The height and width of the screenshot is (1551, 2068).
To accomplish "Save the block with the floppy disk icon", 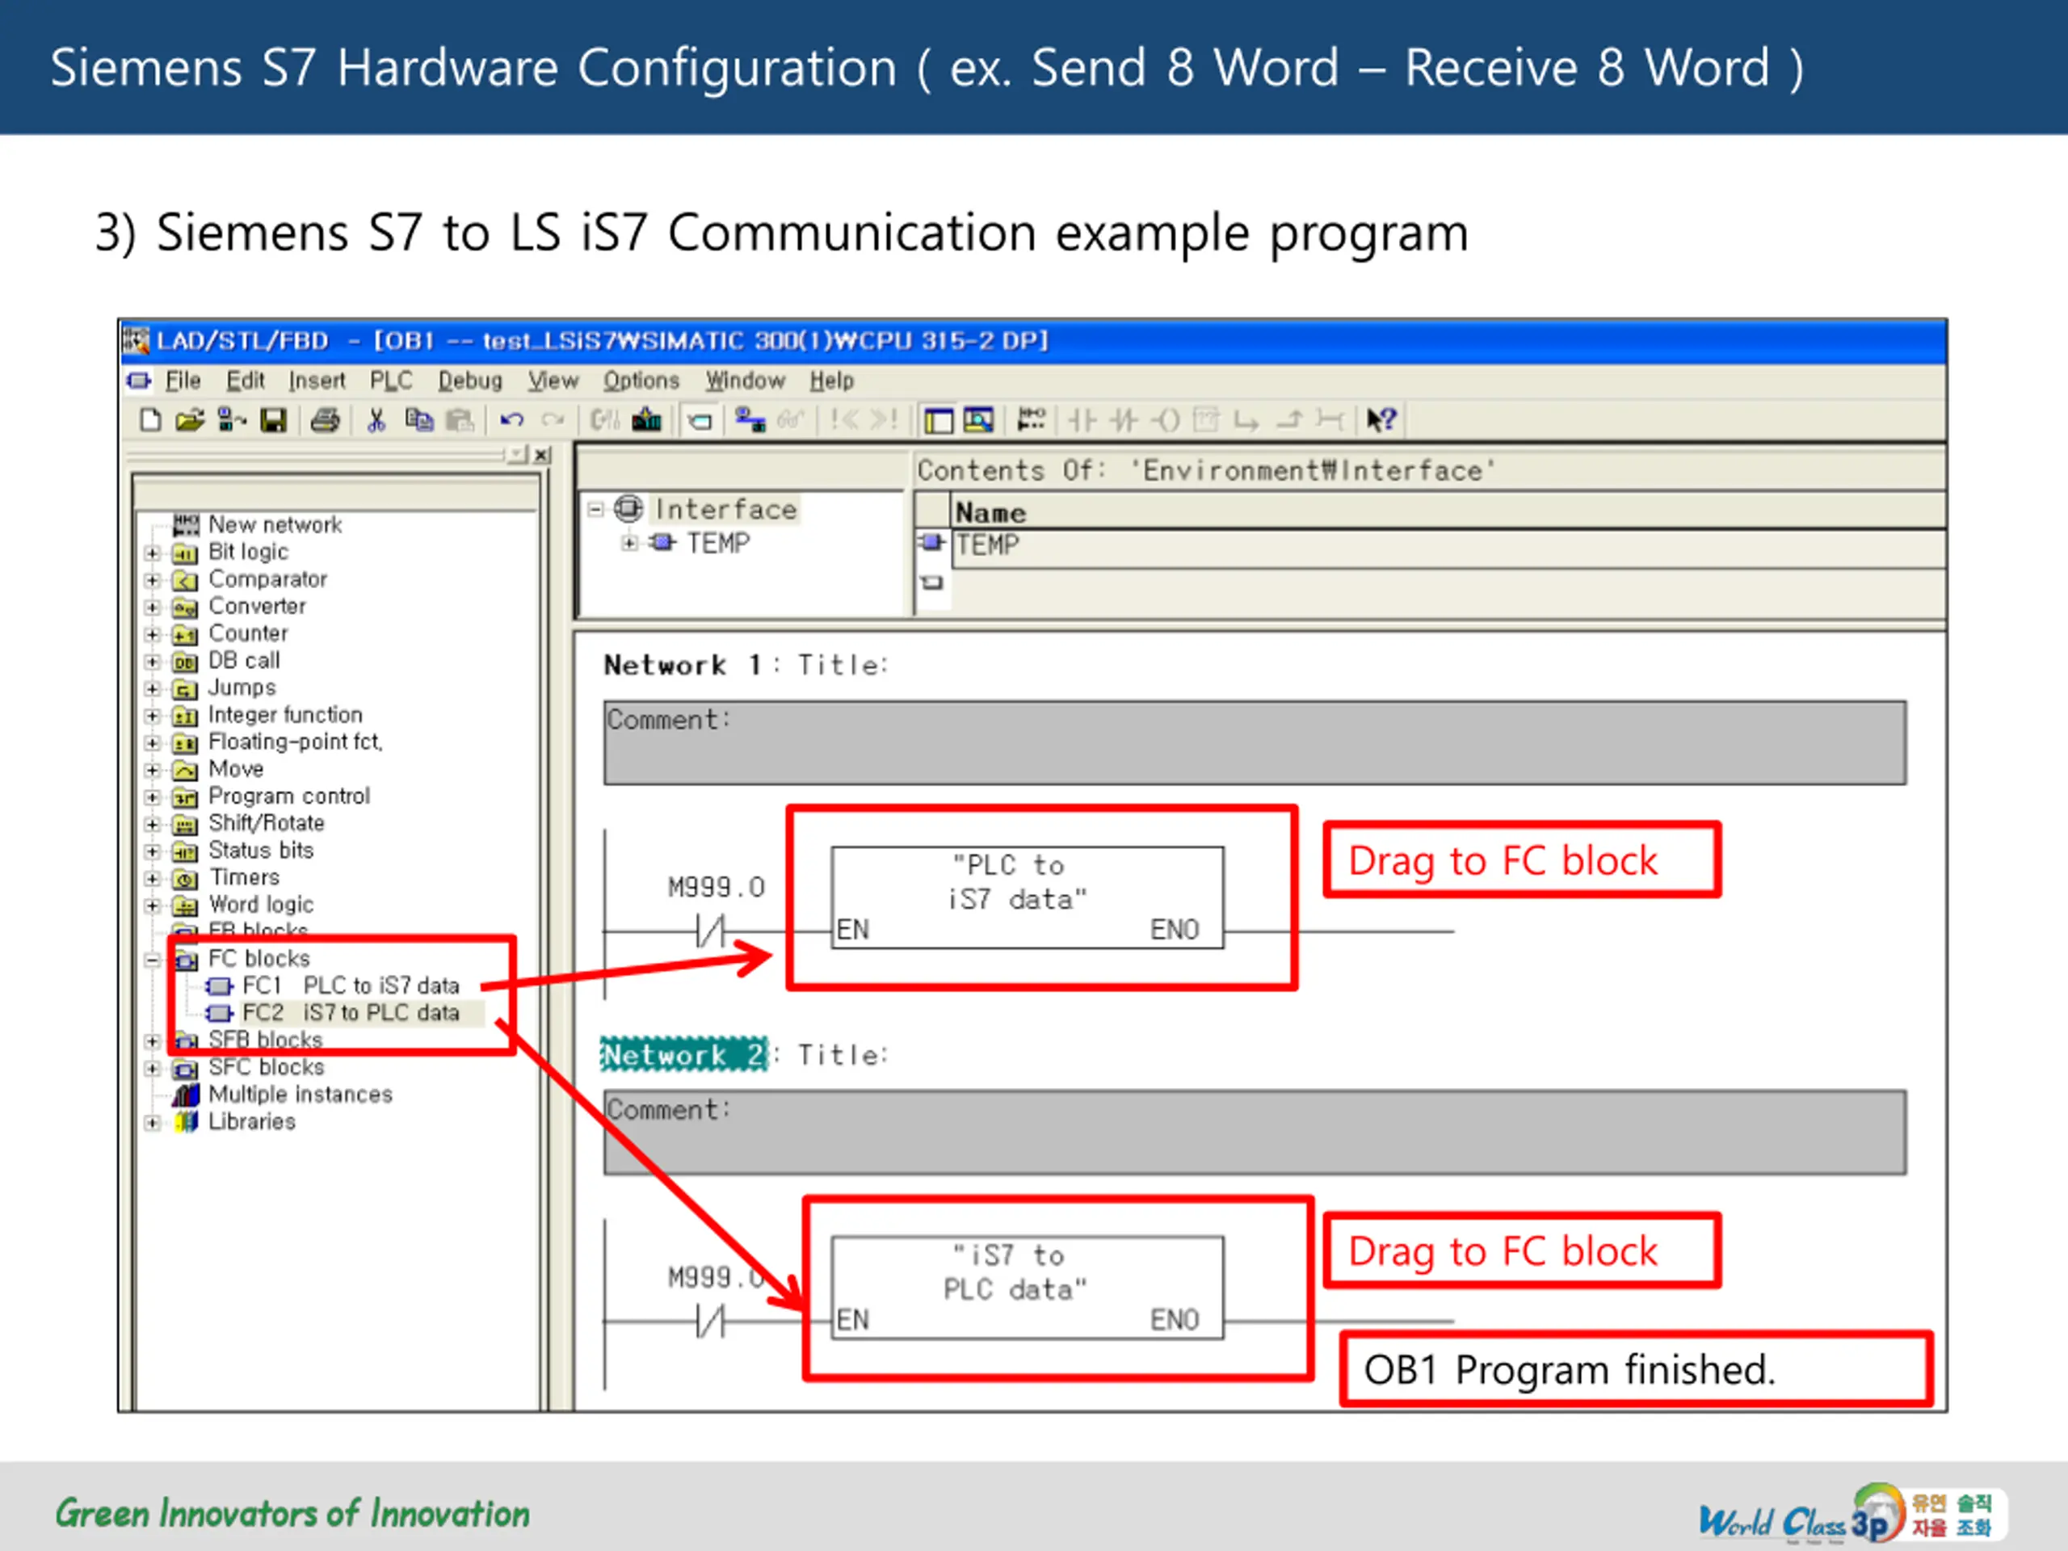I will [273, 421].
